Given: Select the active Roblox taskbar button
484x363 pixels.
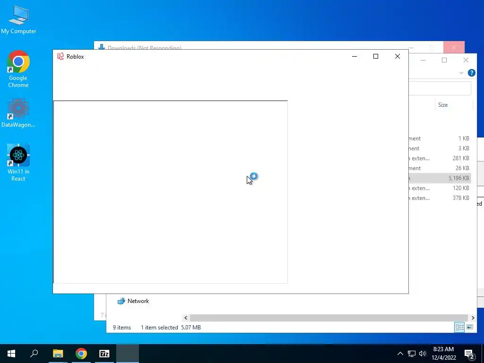Looking at the screenshot, I should tap(128, 354).
